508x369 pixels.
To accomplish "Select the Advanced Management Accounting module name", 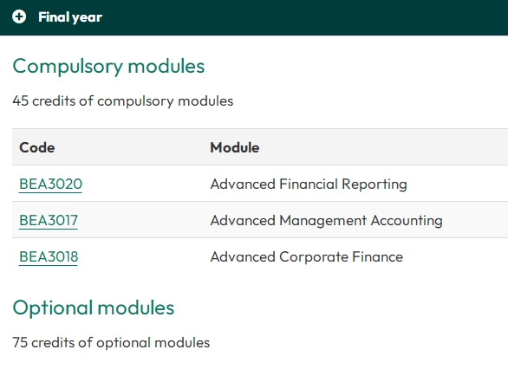I will (326, 220).
